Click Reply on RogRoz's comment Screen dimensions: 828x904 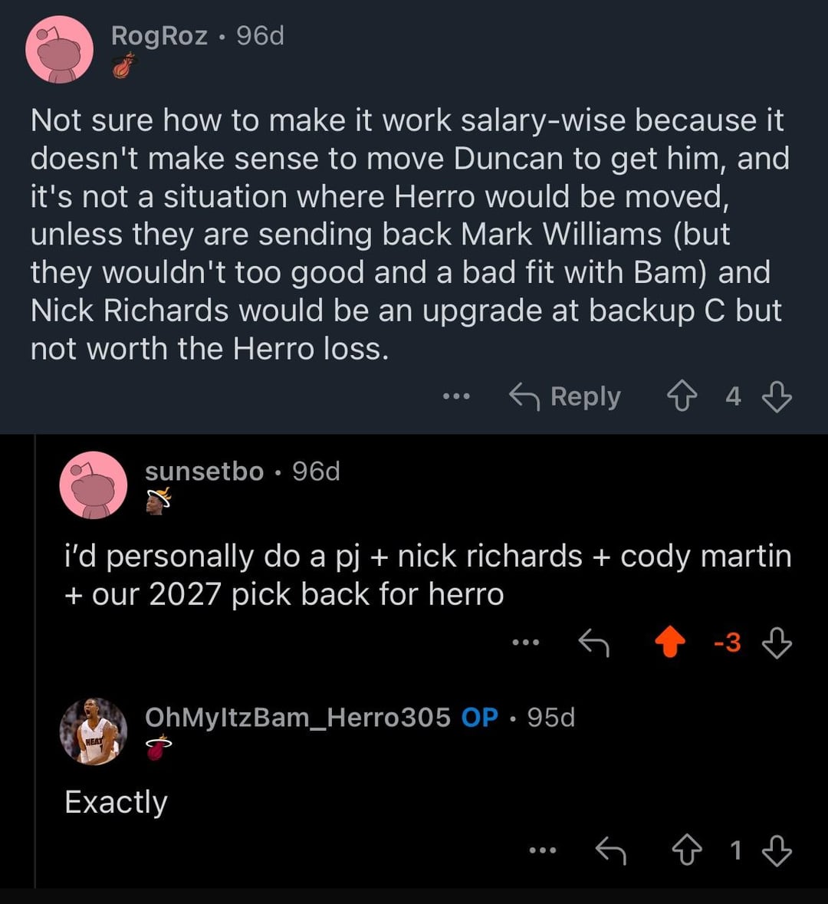pyautogui.click(x=565, y=396)
